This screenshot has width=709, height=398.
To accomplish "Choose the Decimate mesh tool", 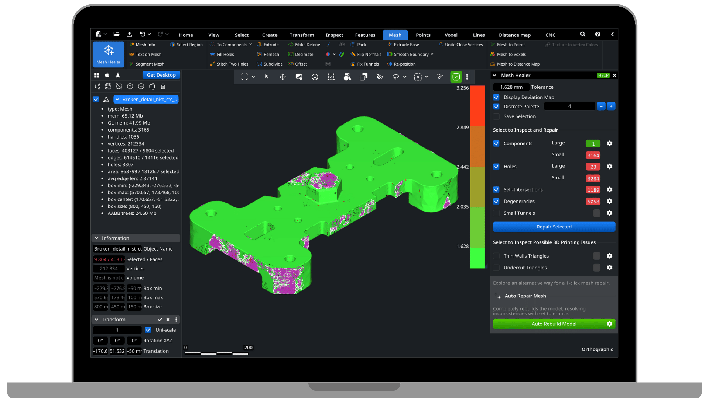I will pos(304,54).
